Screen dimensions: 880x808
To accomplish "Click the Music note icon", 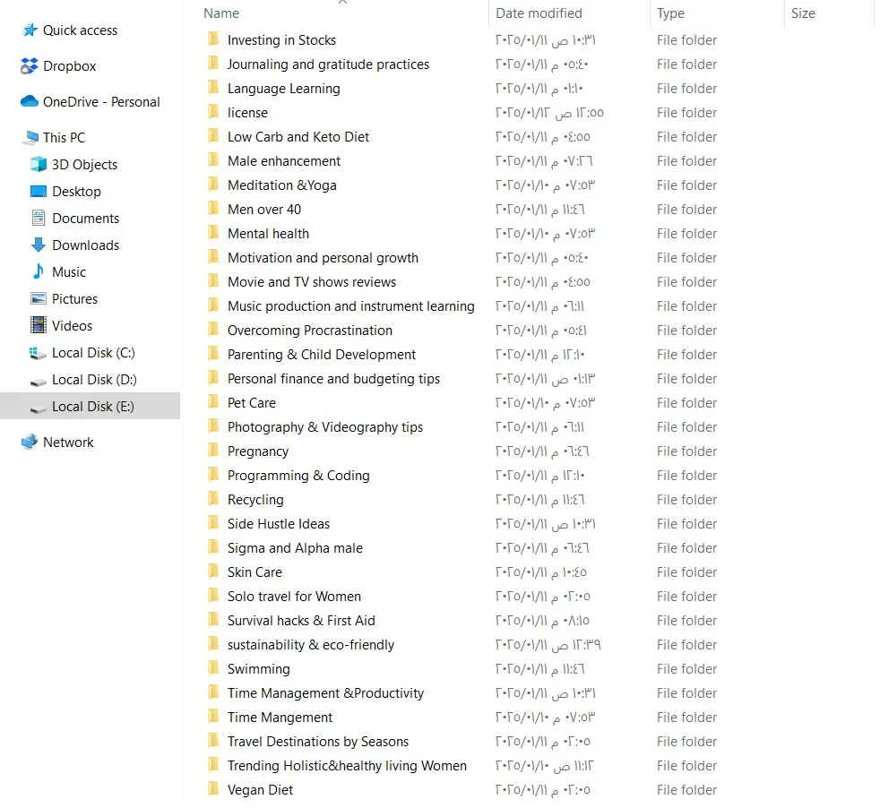I will click(39, 272).
